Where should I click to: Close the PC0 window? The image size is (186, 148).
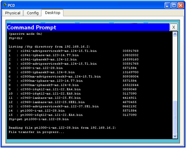coord(181,5)
